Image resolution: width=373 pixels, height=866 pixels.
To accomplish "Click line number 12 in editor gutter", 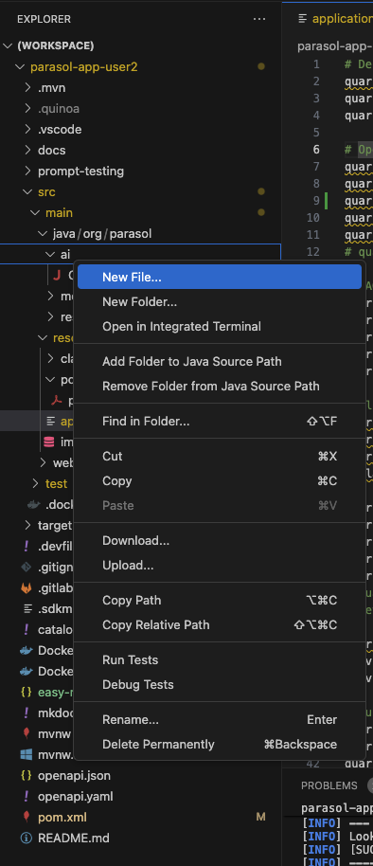I will point(312,252).
